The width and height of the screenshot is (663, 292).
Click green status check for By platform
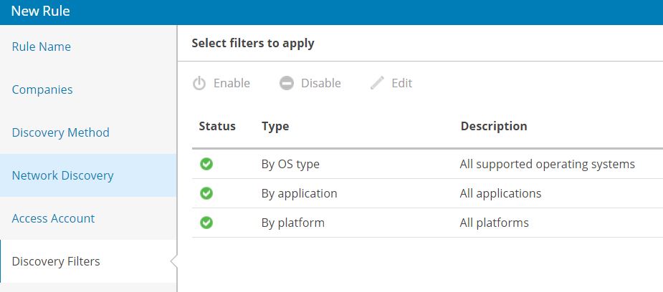click(x=206, y=223)
